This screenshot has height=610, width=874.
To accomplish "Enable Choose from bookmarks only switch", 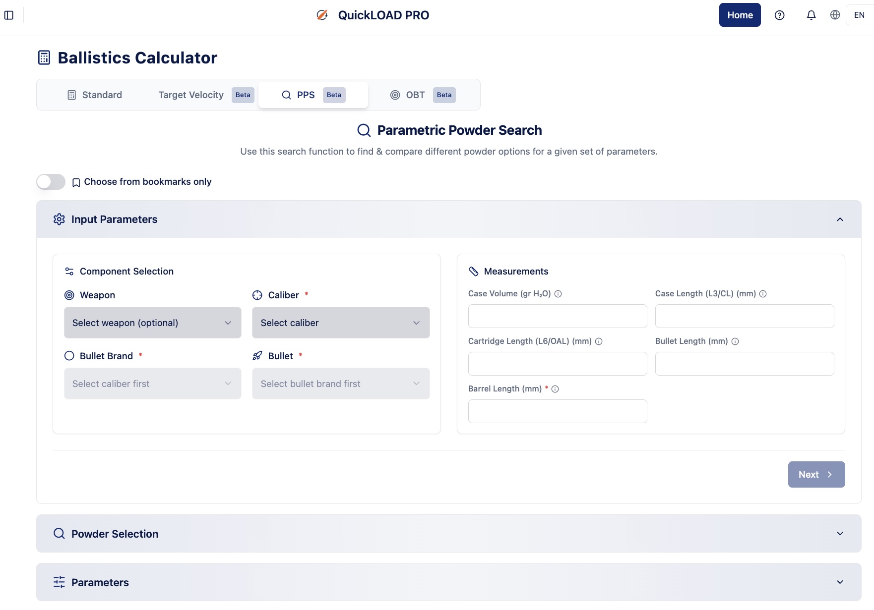I will [x=51, y=182].
